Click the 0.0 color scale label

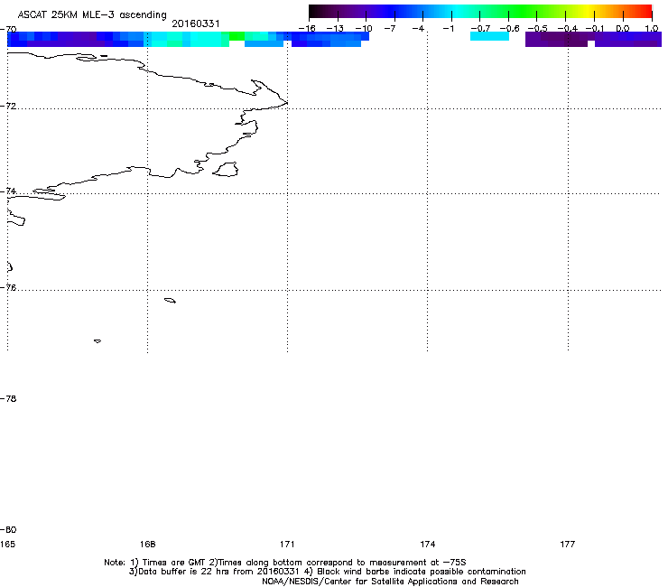point(623,29)
